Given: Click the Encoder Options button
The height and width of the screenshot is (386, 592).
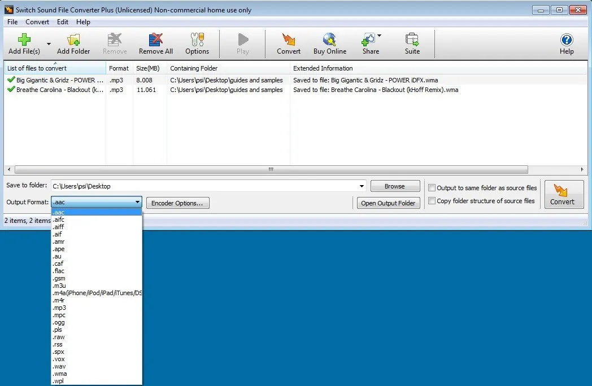Looking at the screenshot, I should click(x=177, y=203).
